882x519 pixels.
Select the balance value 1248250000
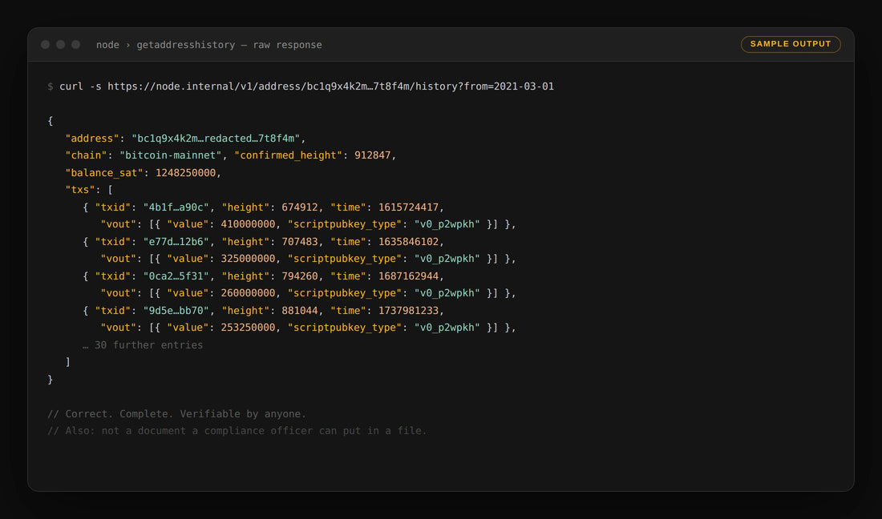[x=186, y=172]
